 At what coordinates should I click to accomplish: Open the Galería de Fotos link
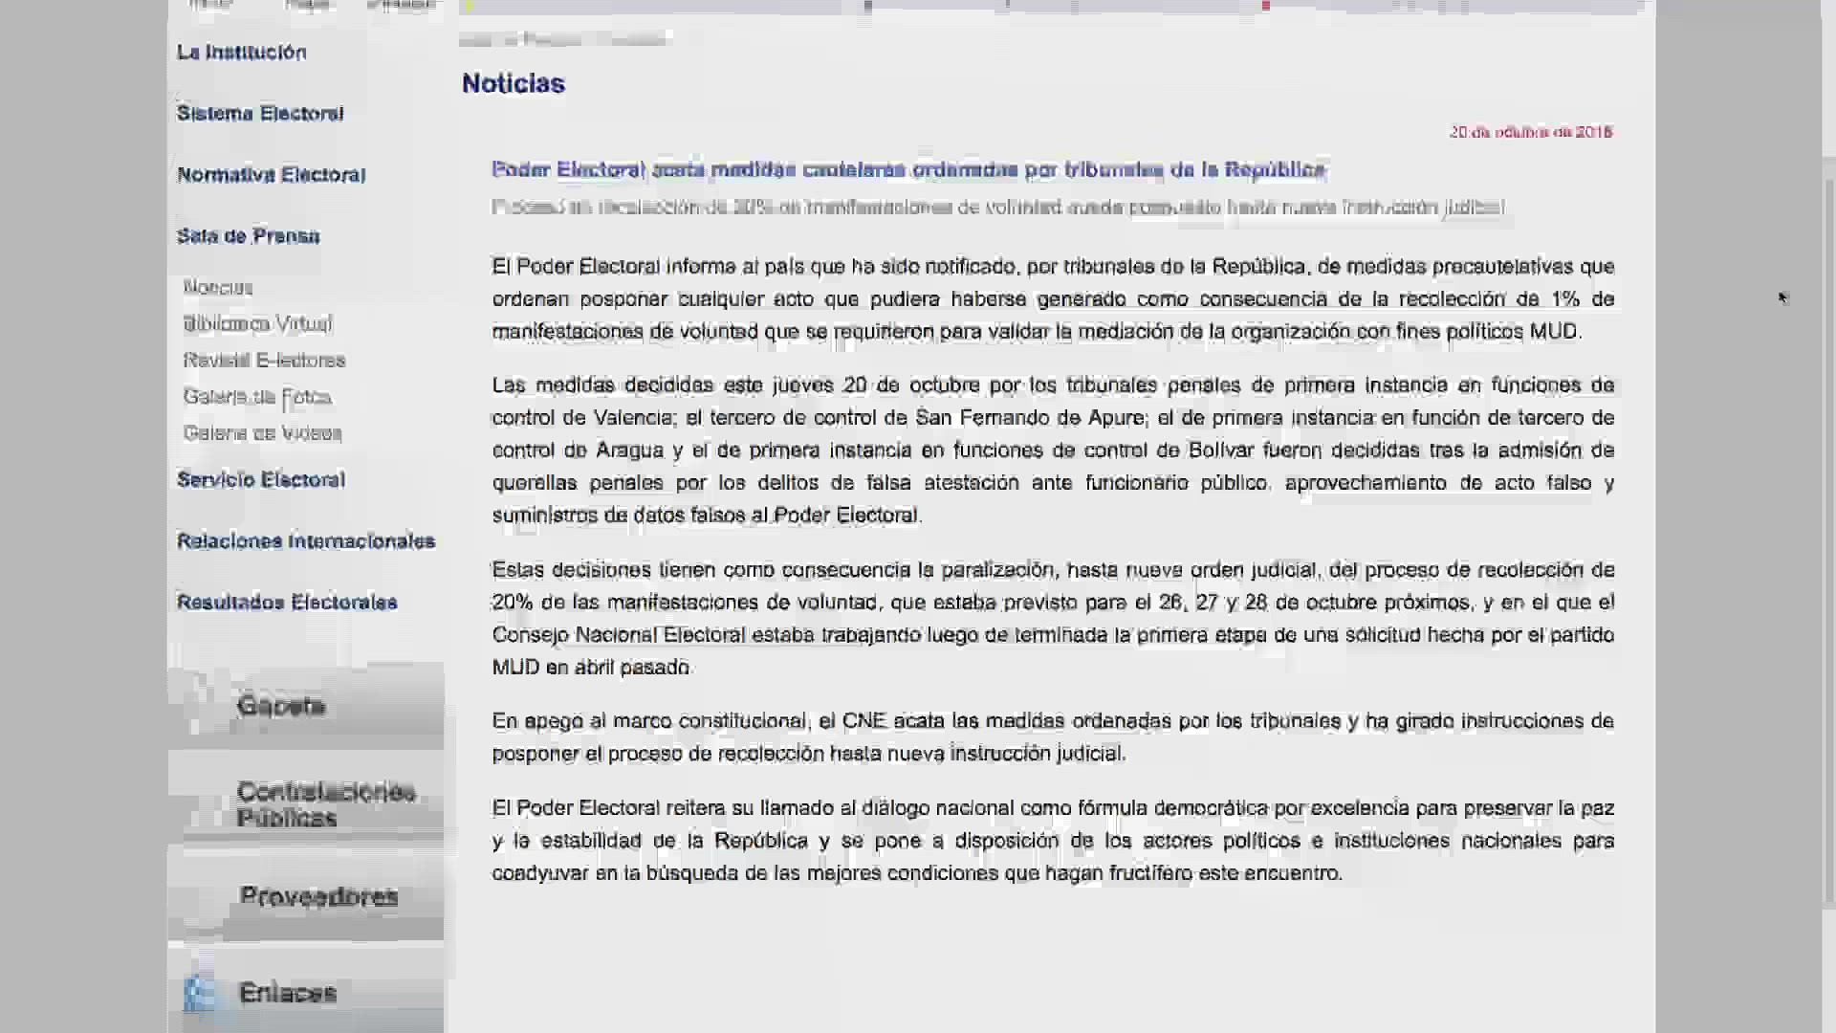257,397
